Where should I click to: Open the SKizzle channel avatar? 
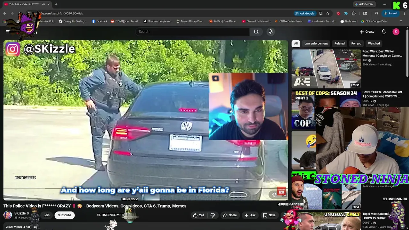click(8, 215)
